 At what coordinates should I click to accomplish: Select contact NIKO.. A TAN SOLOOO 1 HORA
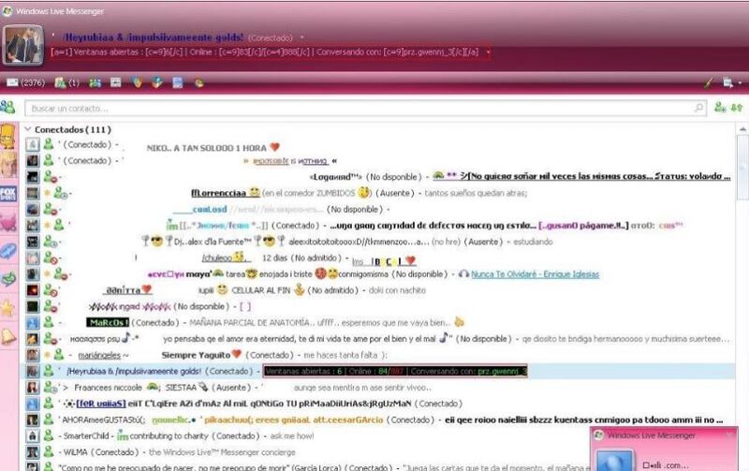point(380,145)
